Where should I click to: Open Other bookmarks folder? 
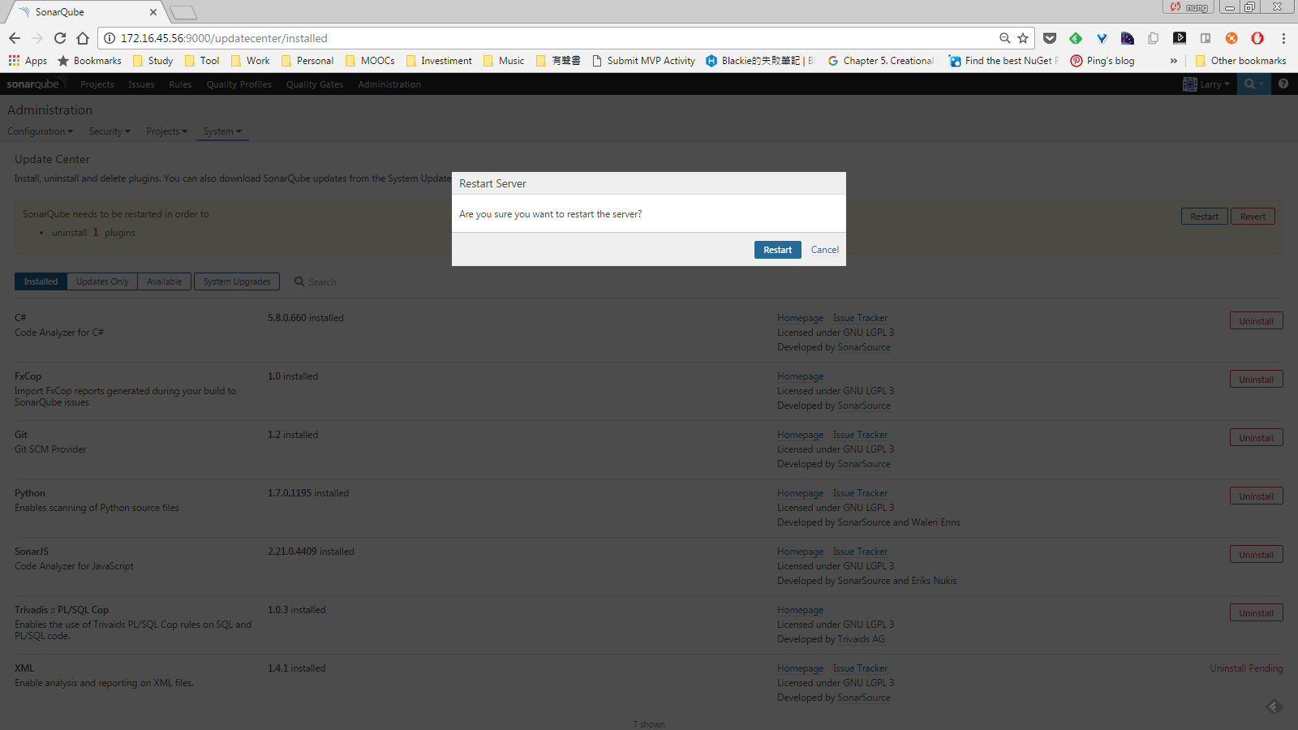coord(1240,61)
